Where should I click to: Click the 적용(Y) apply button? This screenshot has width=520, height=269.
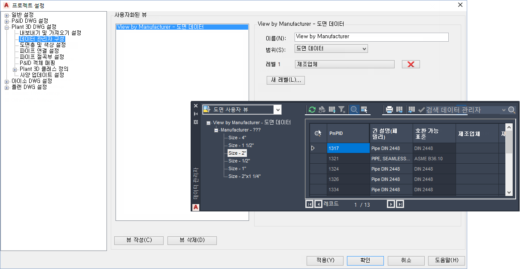[x=325, y=261]
